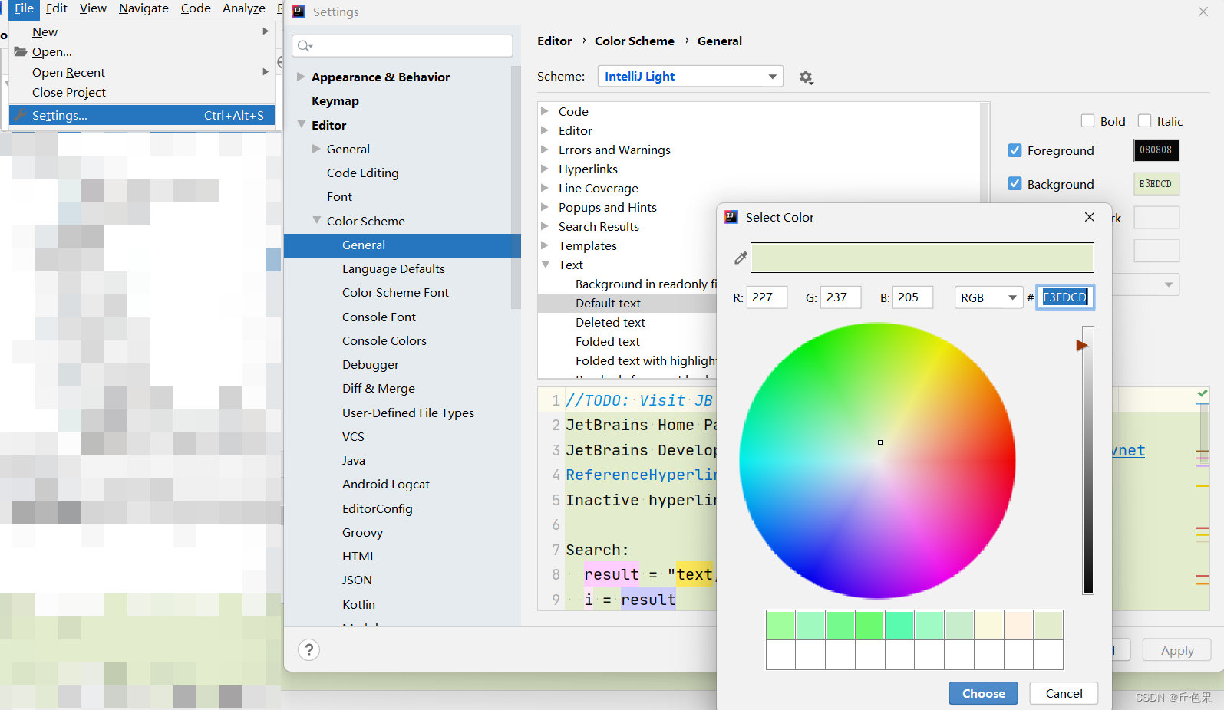Expand the Code category
Screen dimensions: 1224x710
click(x=545, y=111)
